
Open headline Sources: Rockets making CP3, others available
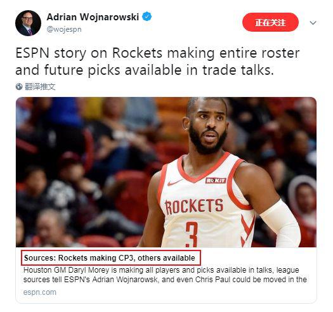[x=110, y=258]
